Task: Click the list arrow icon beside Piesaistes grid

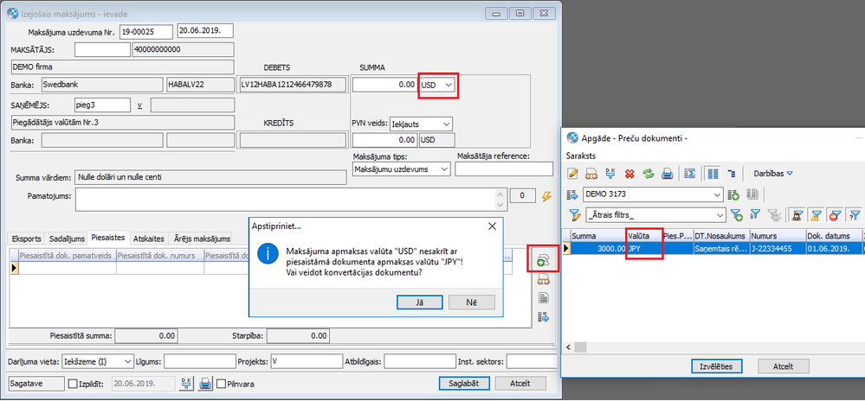Action: (544, 317)
